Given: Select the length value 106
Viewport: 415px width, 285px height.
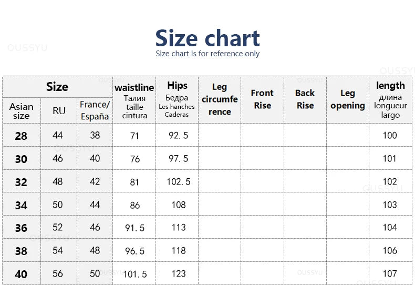Looking at the screenshot, I should (390, 251).
